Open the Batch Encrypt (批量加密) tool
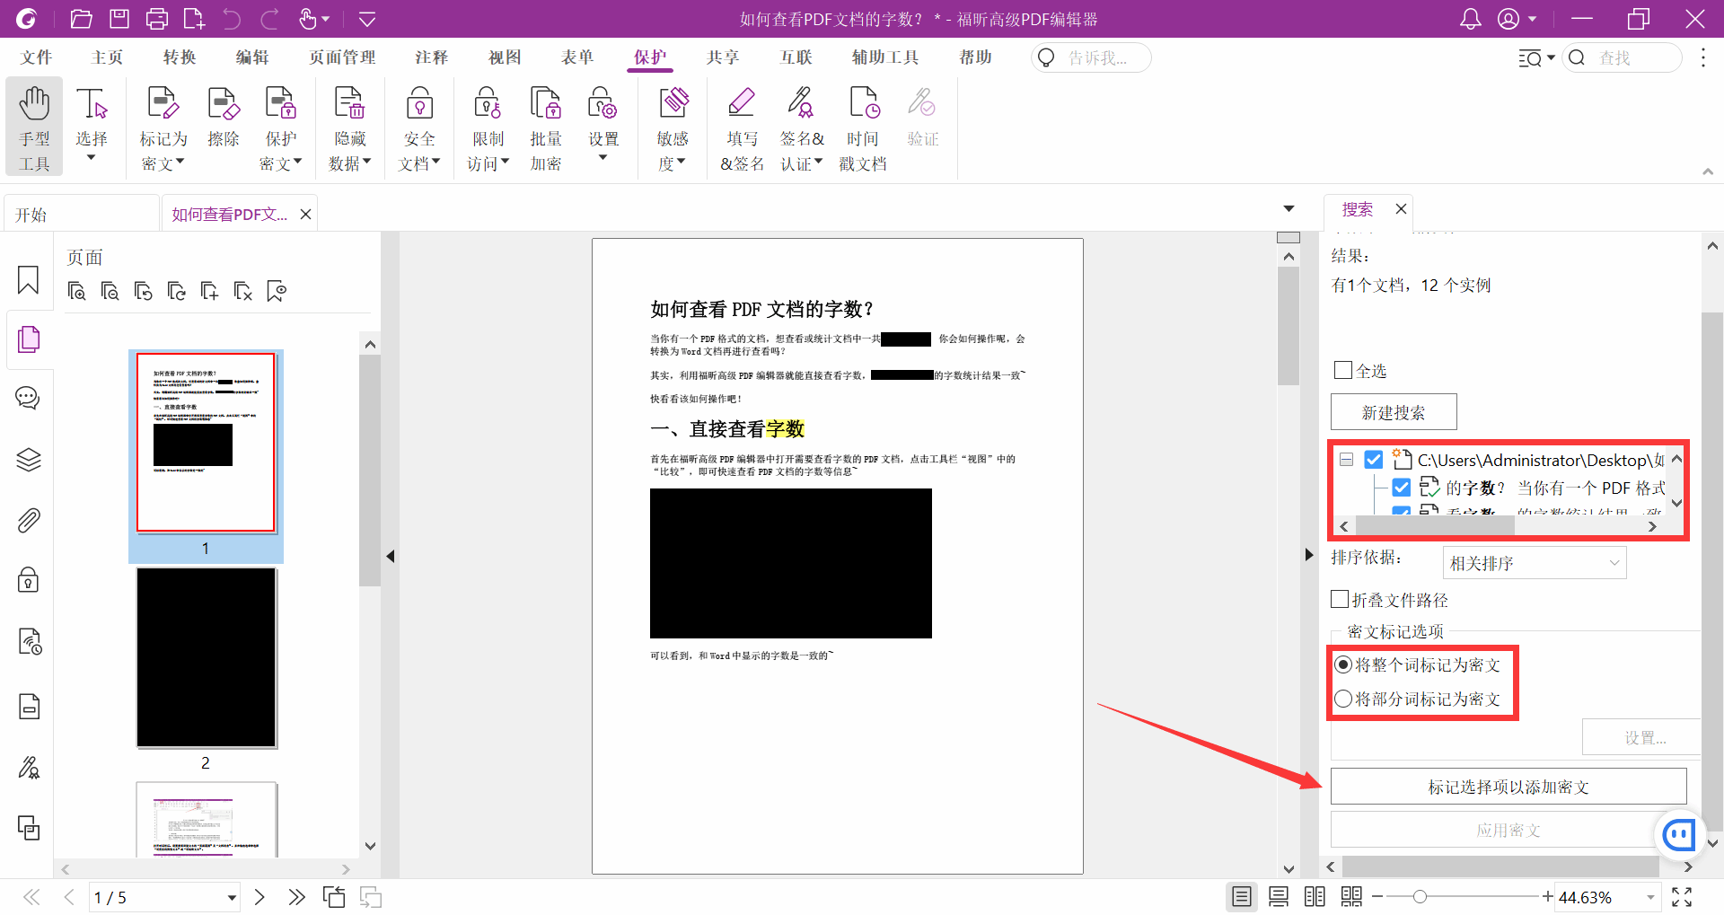1724x915 pixels. (545, 126)
